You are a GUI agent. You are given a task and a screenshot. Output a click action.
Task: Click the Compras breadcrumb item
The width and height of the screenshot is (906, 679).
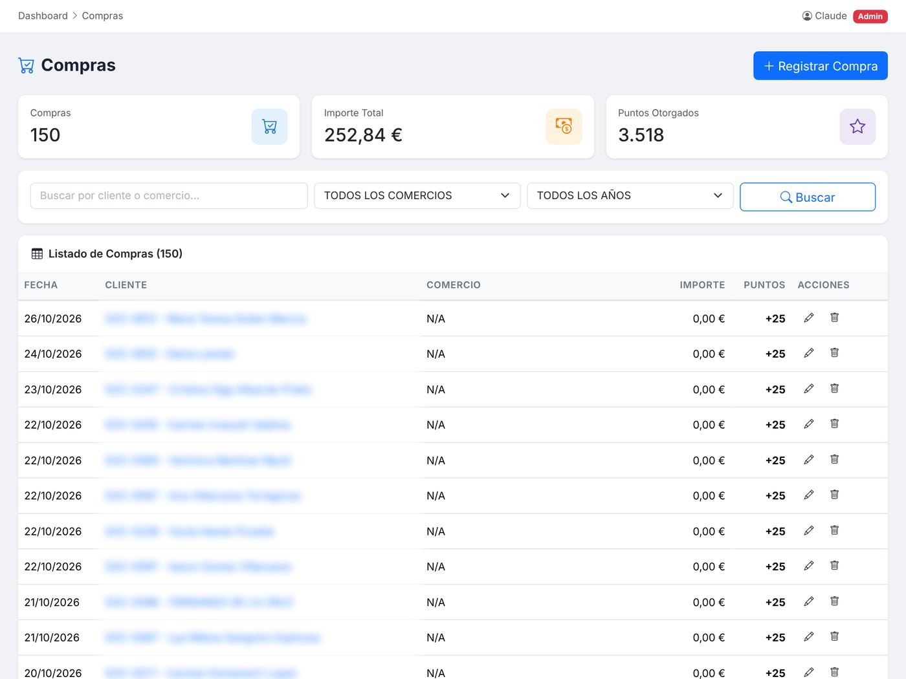[x=102, y=16]
